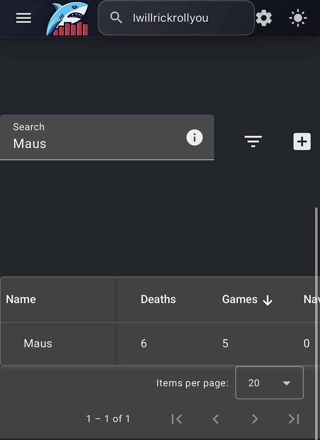Open the filter list icon
Image resolution: width=320 pixels, height=440 pixels.
click(x=253, y=141)
